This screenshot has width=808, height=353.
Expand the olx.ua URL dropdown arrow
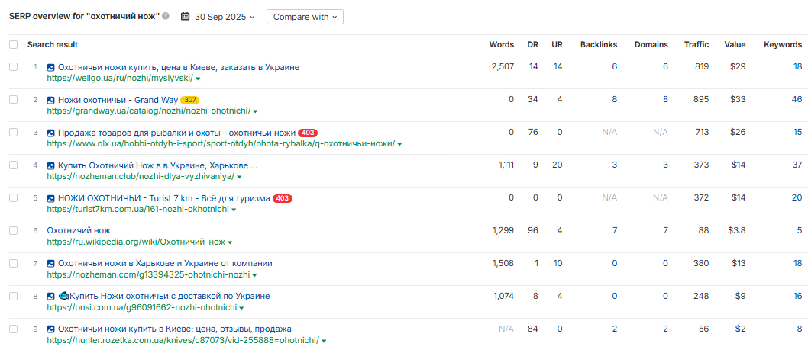400,145
